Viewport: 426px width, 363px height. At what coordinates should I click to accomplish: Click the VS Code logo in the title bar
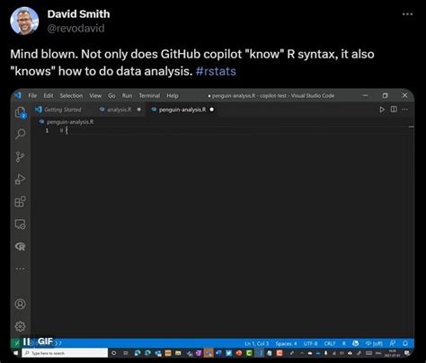coord(18,95)
